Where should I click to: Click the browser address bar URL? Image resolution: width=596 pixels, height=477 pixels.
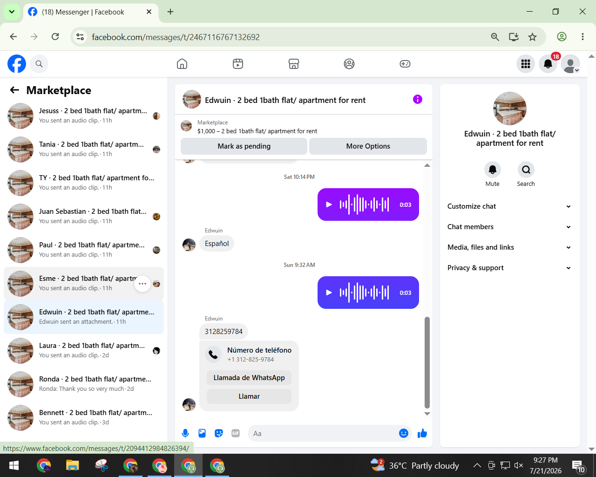tap(176, 37)
